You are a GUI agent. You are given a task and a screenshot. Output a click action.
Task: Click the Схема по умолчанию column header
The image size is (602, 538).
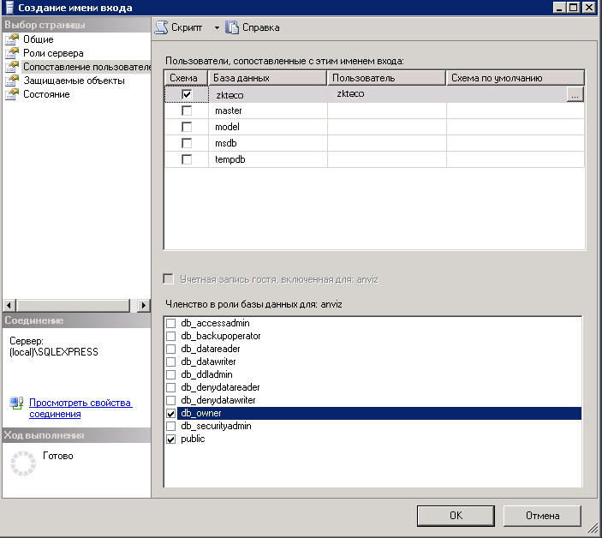click(516, 78)
